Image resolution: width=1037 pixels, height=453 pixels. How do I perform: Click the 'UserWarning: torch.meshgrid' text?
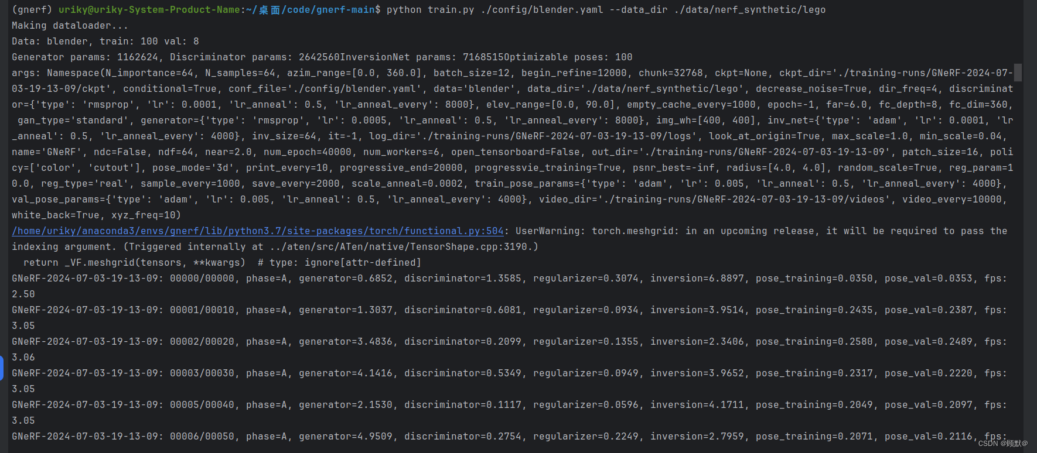click(x=595, y=231)
